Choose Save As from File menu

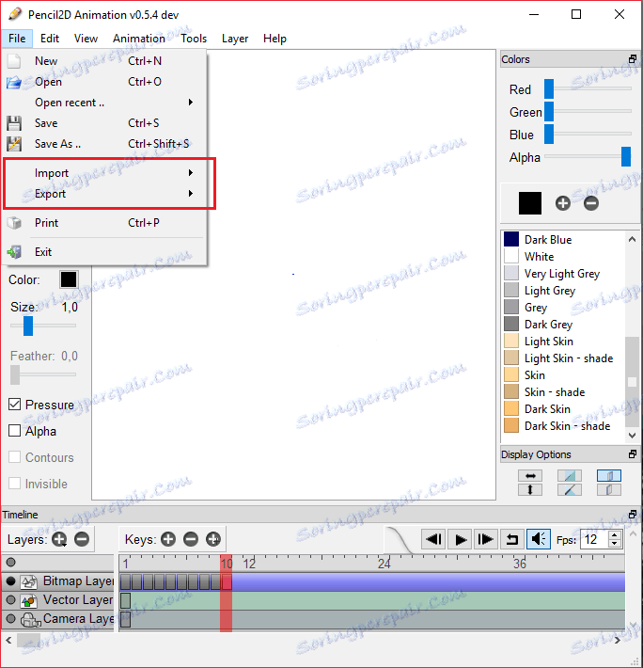[103, 144]
